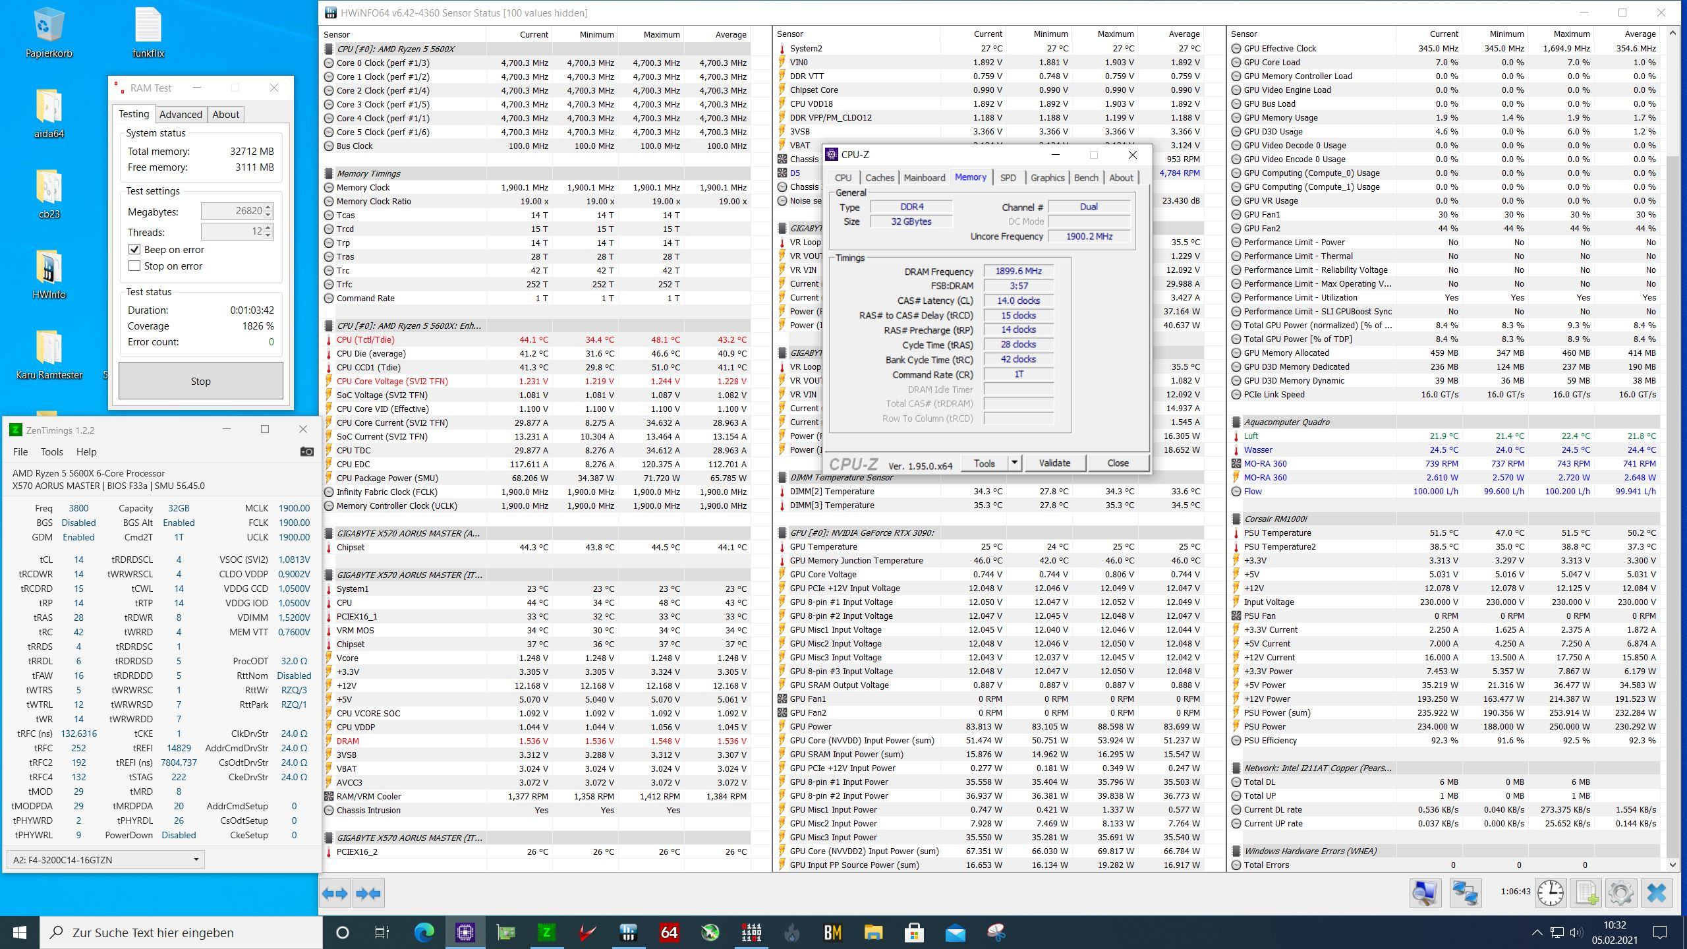The image size is (1687, 949).
Task: Open the Karu Ramtester desktop folder
Action: pyautogui.click(x=48, y=355)
